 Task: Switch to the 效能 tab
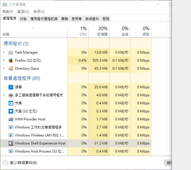click(x=23, y=19)
